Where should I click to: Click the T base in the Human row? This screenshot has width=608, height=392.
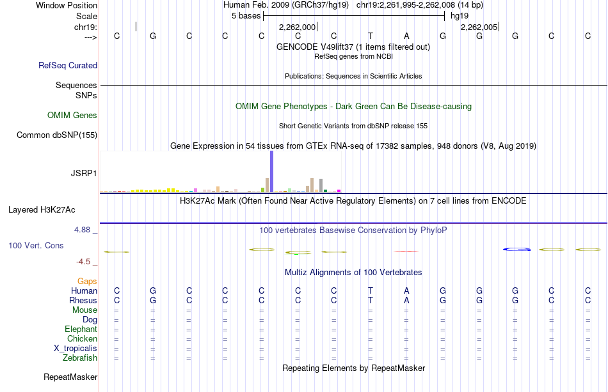point(371,290)
